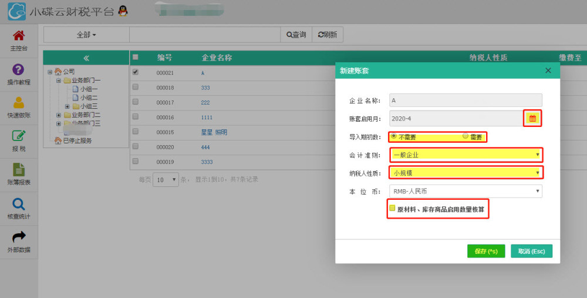Open 账簿报表 document icon

pos(19,169)
